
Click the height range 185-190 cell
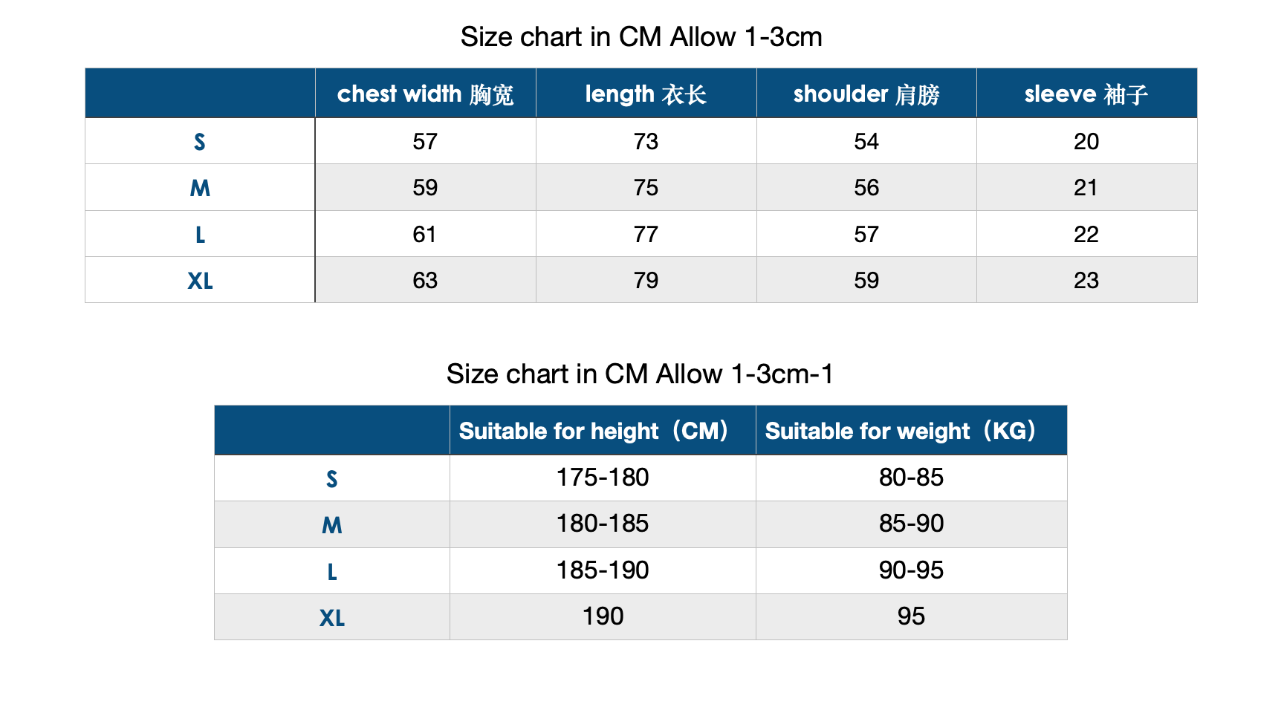point(603,570)
